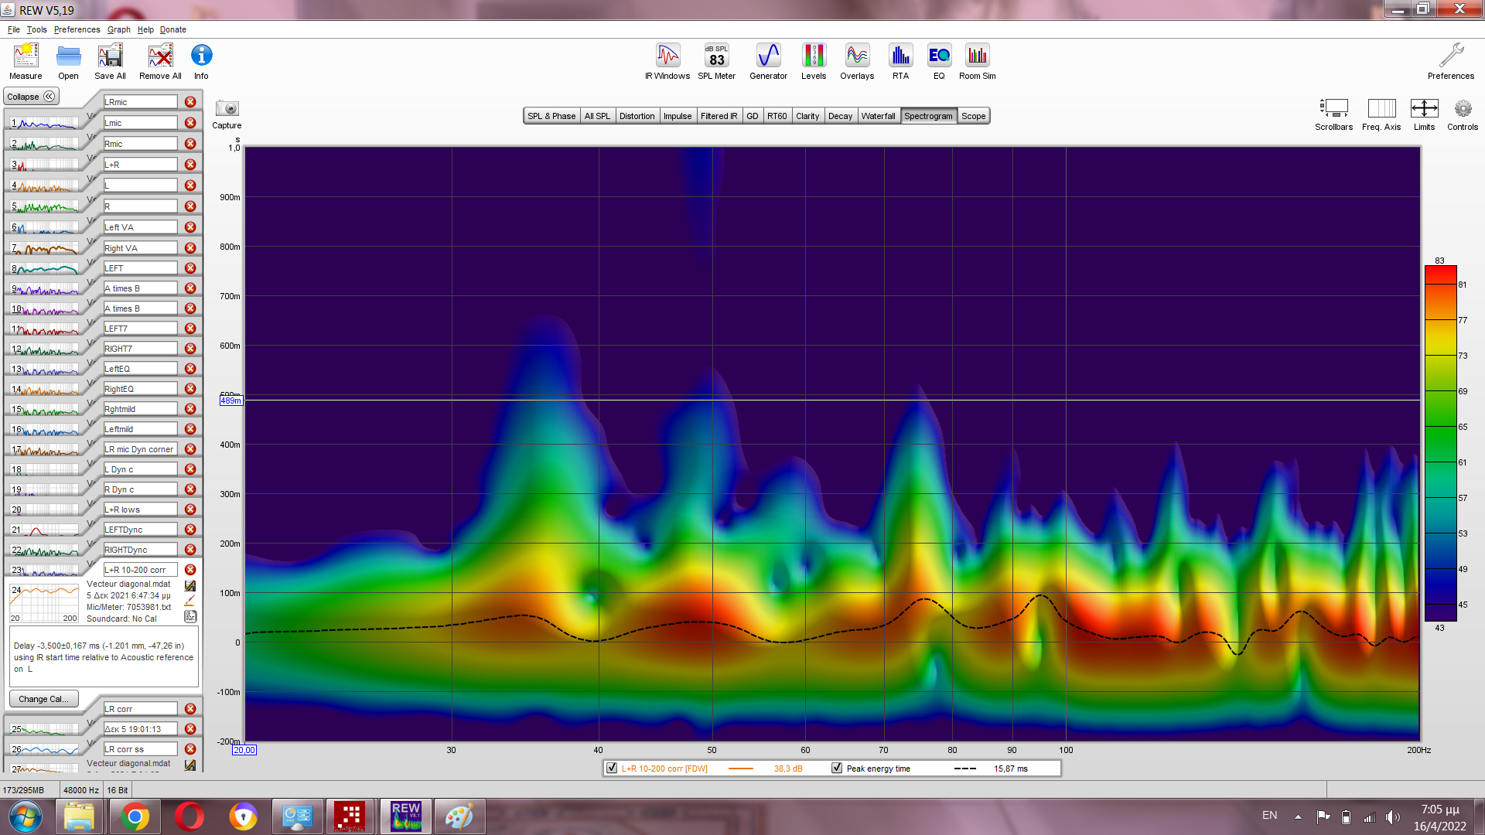
Task: Toggle the L+R 10-200 corr trace checkbox
Action: pyautogui.click(x=613, y=769)
